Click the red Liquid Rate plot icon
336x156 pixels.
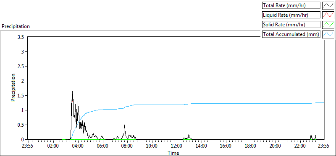pos(328,15)
